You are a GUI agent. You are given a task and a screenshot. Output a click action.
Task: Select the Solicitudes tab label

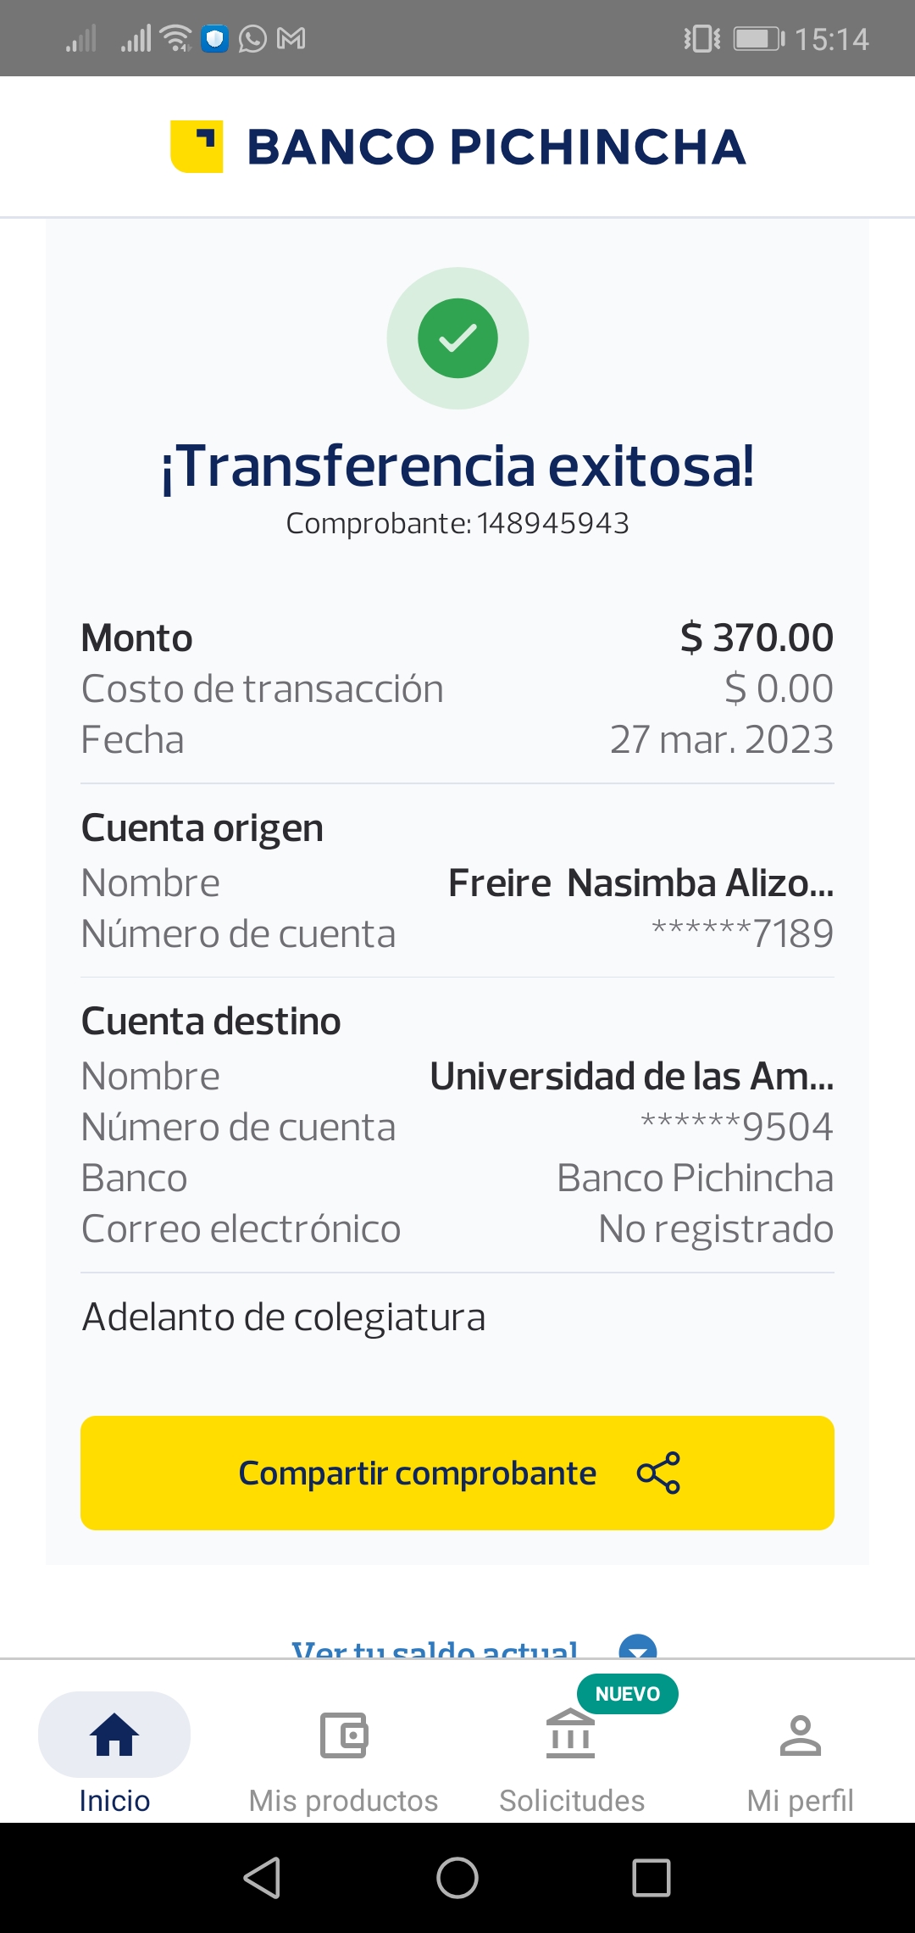coord(572,1800)
